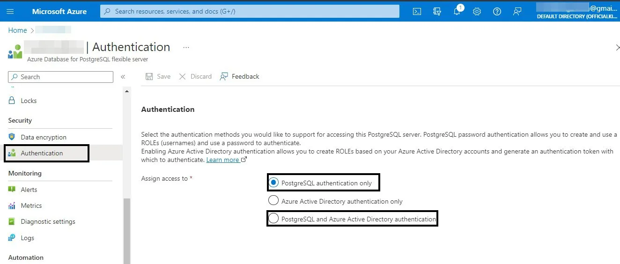The image size is (620, 264).
Task: Open the Learn more link
Action: click(x=223, y=160)
